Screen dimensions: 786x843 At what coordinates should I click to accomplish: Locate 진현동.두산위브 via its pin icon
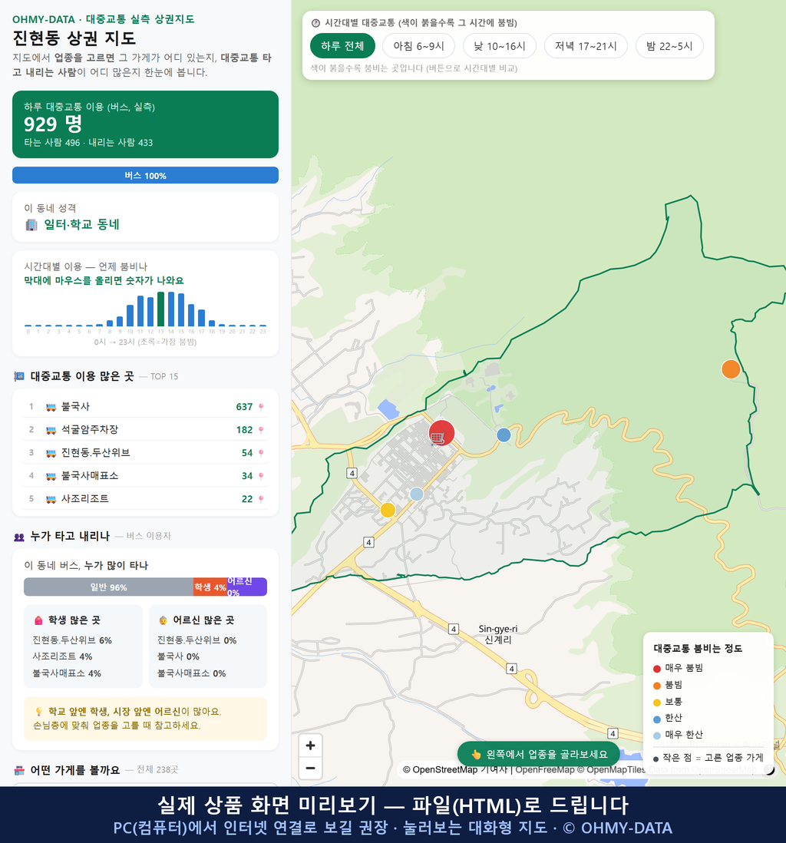click(x=261, y=453)
